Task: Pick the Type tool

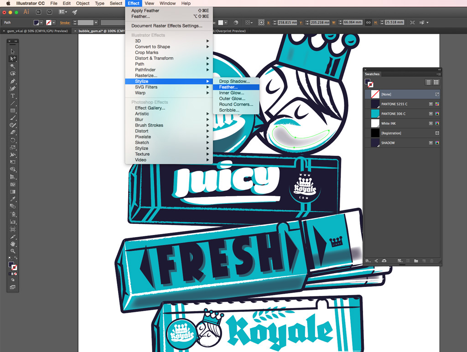Action: point(13,96)
